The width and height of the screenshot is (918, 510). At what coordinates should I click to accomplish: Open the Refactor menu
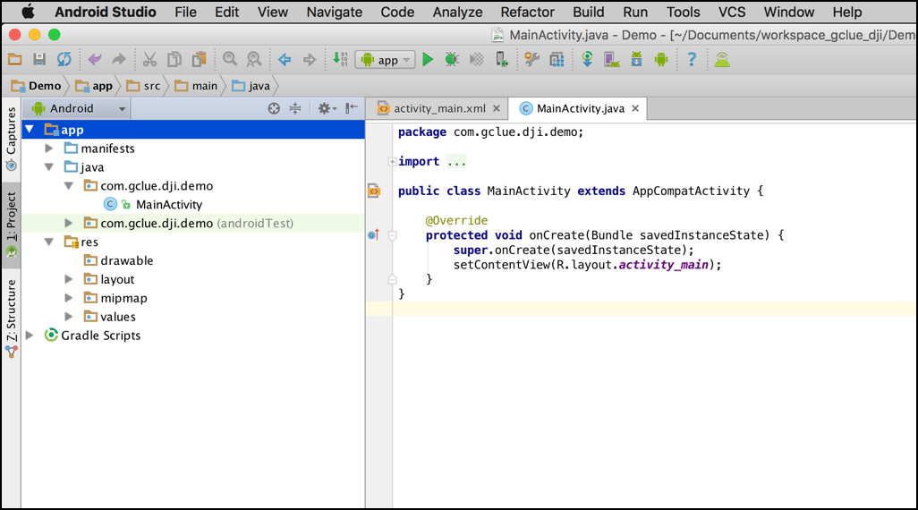click(527, 12)
